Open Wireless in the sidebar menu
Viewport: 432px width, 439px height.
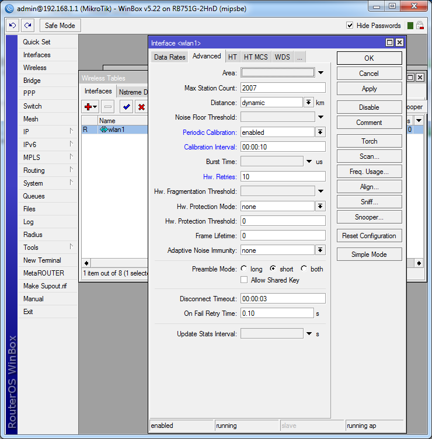point(48,68)
